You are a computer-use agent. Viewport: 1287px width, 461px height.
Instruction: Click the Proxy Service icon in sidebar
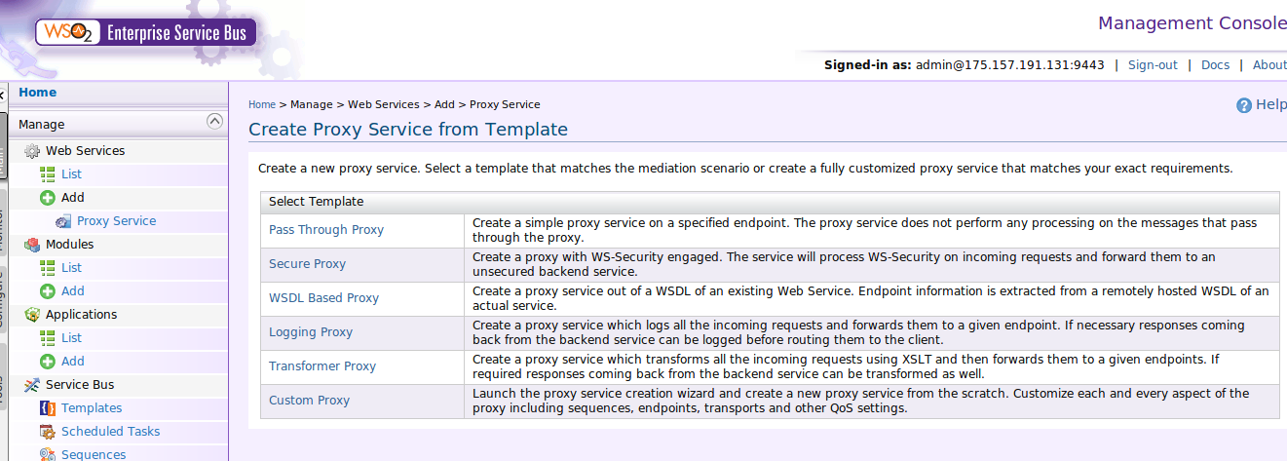(x=63, y=221)
